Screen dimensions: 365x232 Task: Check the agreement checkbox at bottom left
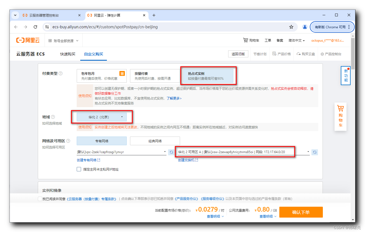click(x=40, y=199)
